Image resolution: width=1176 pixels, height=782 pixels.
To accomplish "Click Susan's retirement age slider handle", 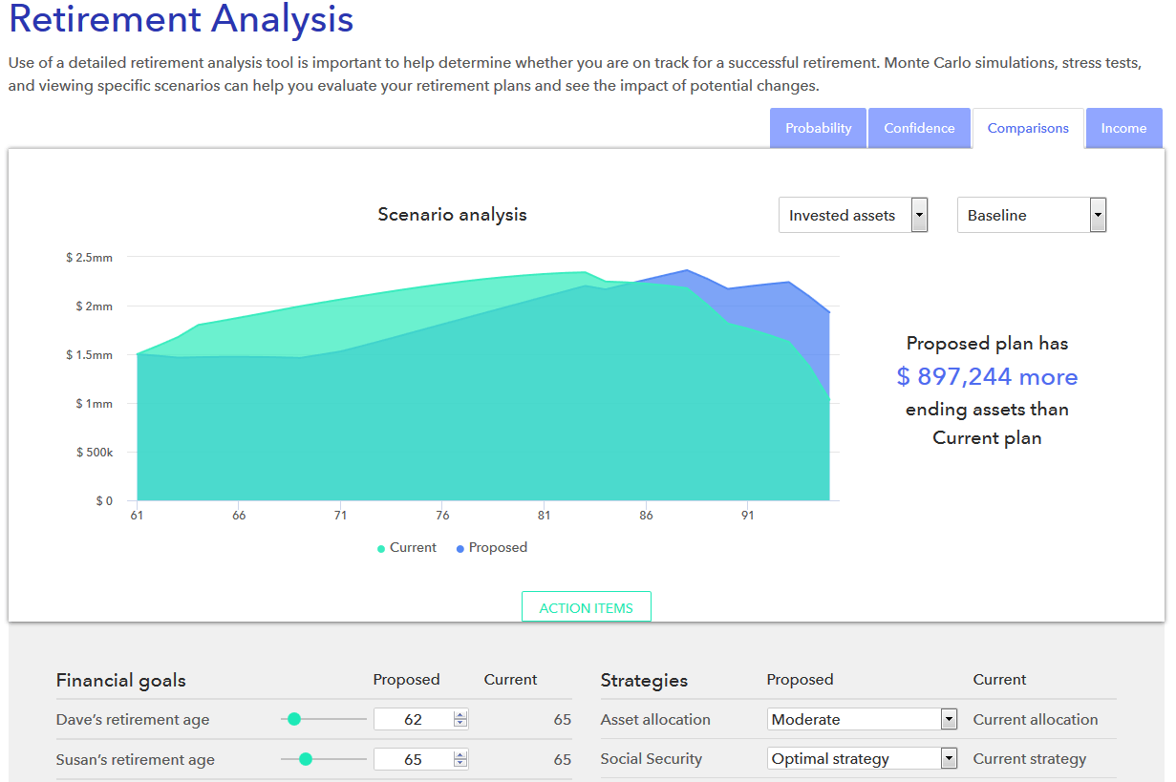I will (306, 759).
